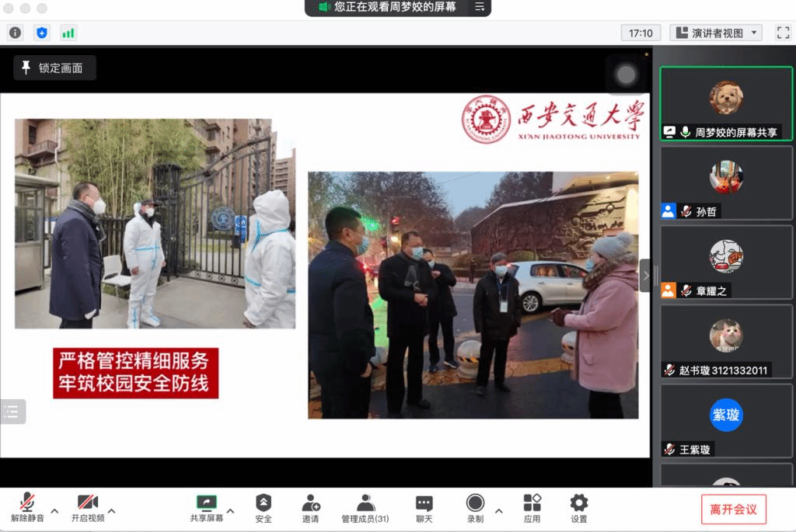This screenshot has height=532, width=796.
Task: Open the Apps (应用) panel
Action: 532,508
